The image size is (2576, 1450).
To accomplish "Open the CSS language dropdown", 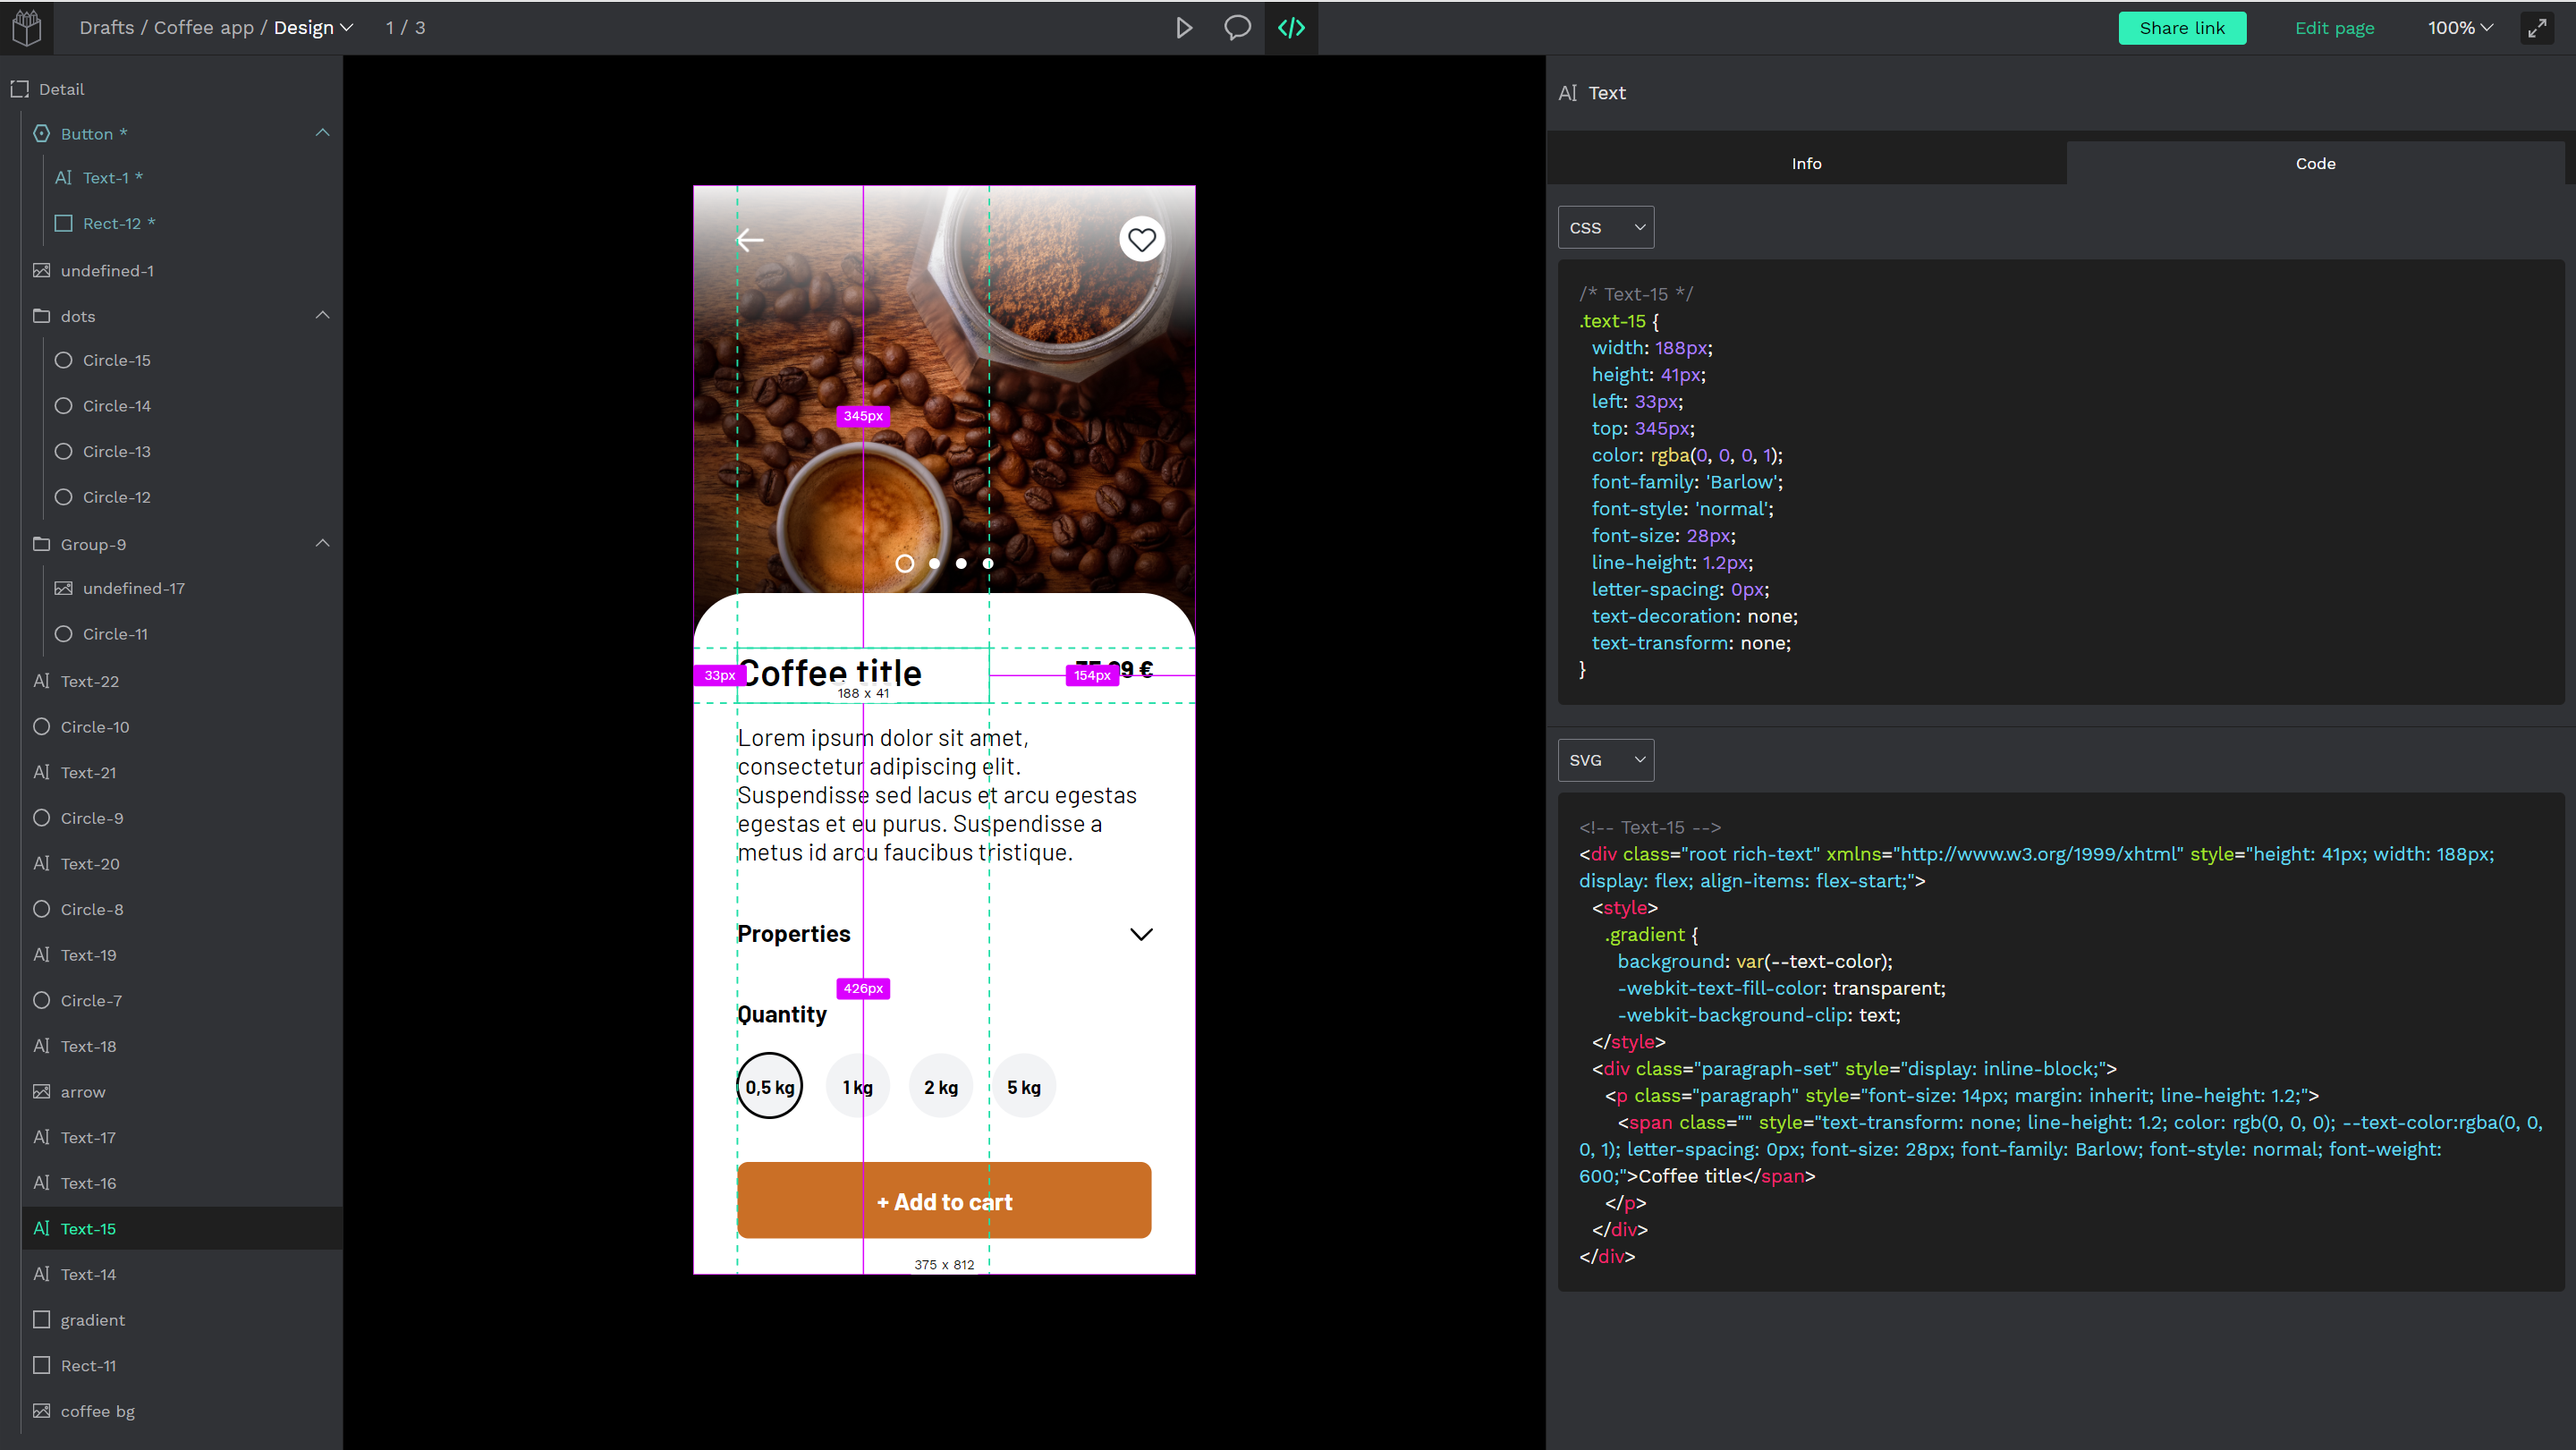I will pos(1605,228).
